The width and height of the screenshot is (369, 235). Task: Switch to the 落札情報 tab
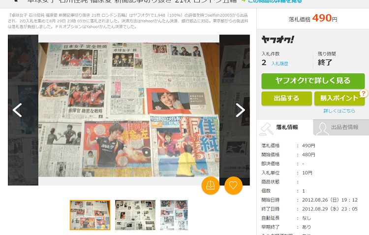[286, 127]
